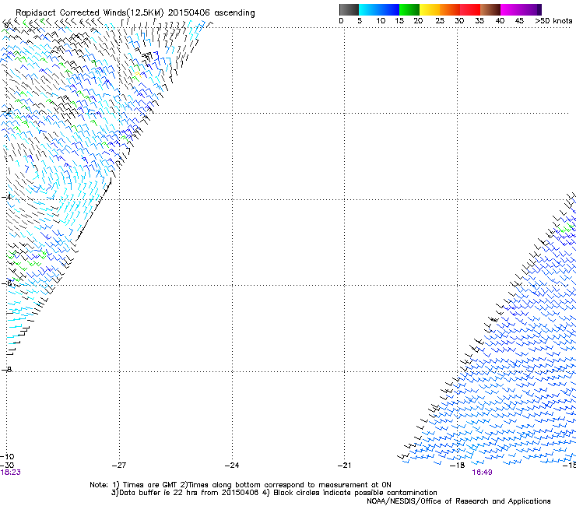The image size is (576, 506).
Task: Click the legend label '30'
Action: 459,21
